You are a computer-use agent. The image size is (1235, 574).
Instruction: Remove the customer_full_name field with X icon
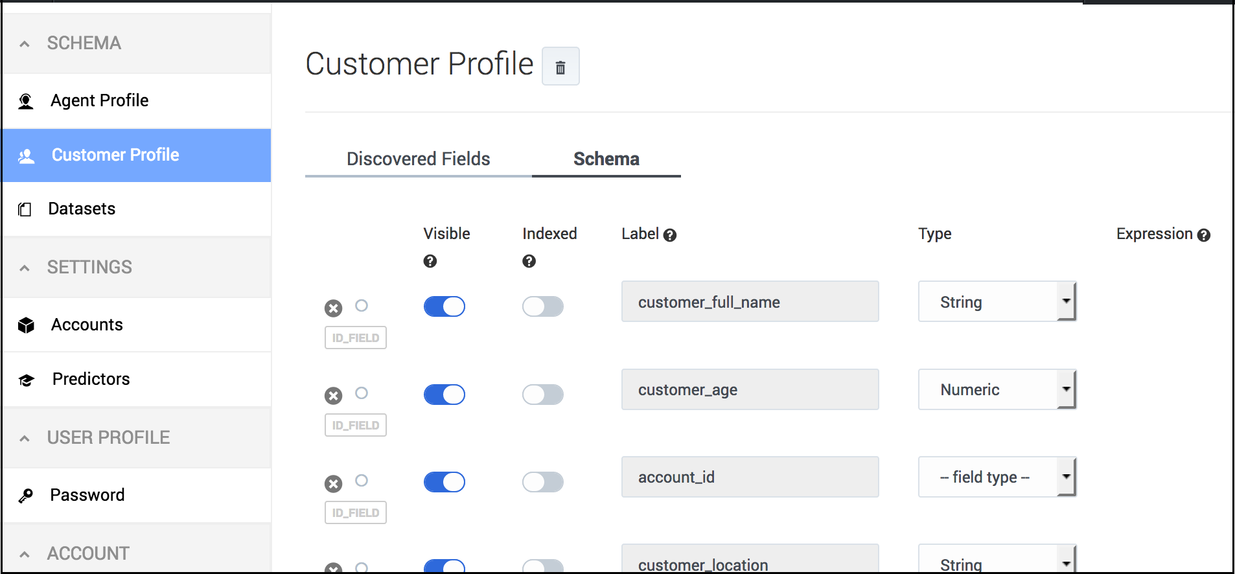coord(333,308)
